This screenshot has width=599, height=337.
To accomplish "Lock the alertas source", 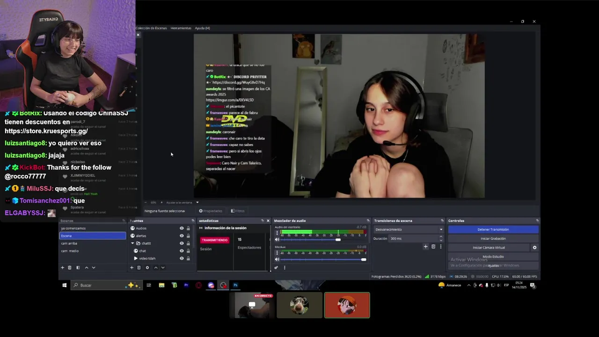I will [x=188, y=236].
